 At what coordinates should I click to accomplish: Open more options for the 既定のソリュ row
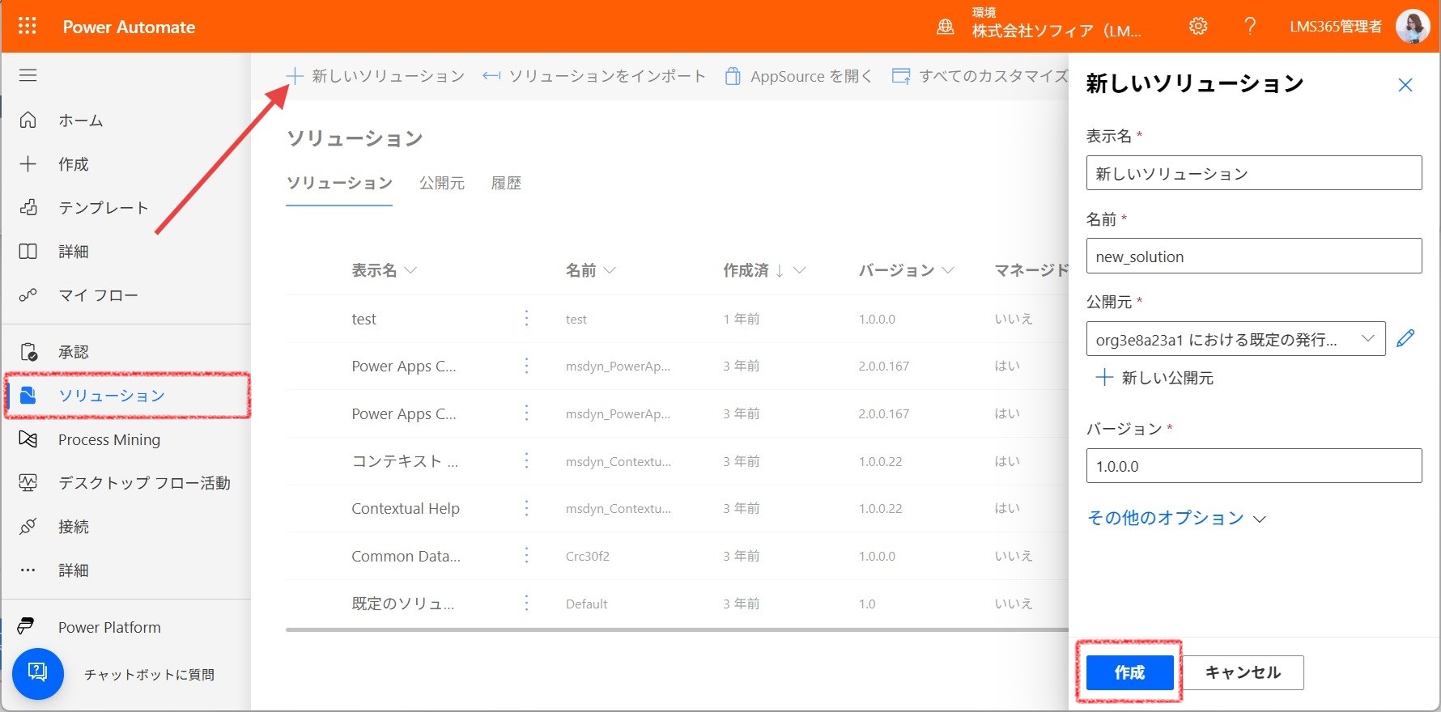pyautogui.click(x=526, y=604)
